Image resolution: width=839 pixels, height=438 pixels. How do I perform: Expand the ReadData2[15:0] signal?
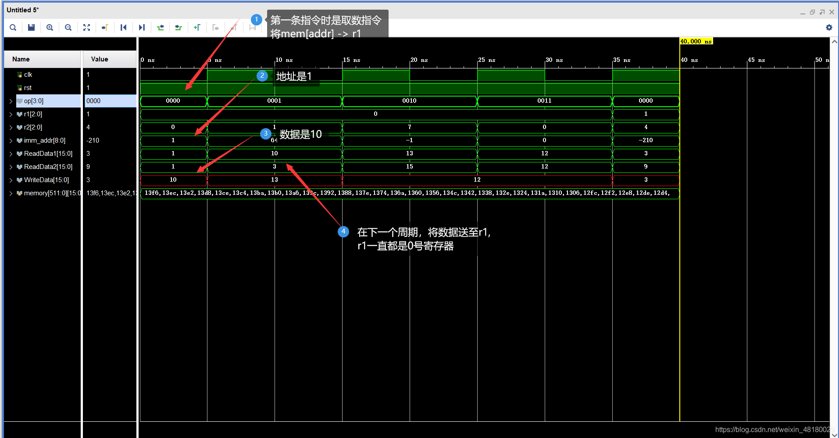pos(11,167)
